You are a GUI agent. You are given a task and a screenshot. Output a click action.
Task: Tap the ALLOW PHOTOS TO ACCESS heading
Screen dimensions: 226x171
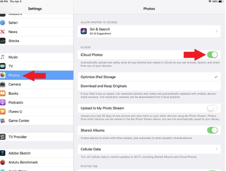click(x=99, y=22)
